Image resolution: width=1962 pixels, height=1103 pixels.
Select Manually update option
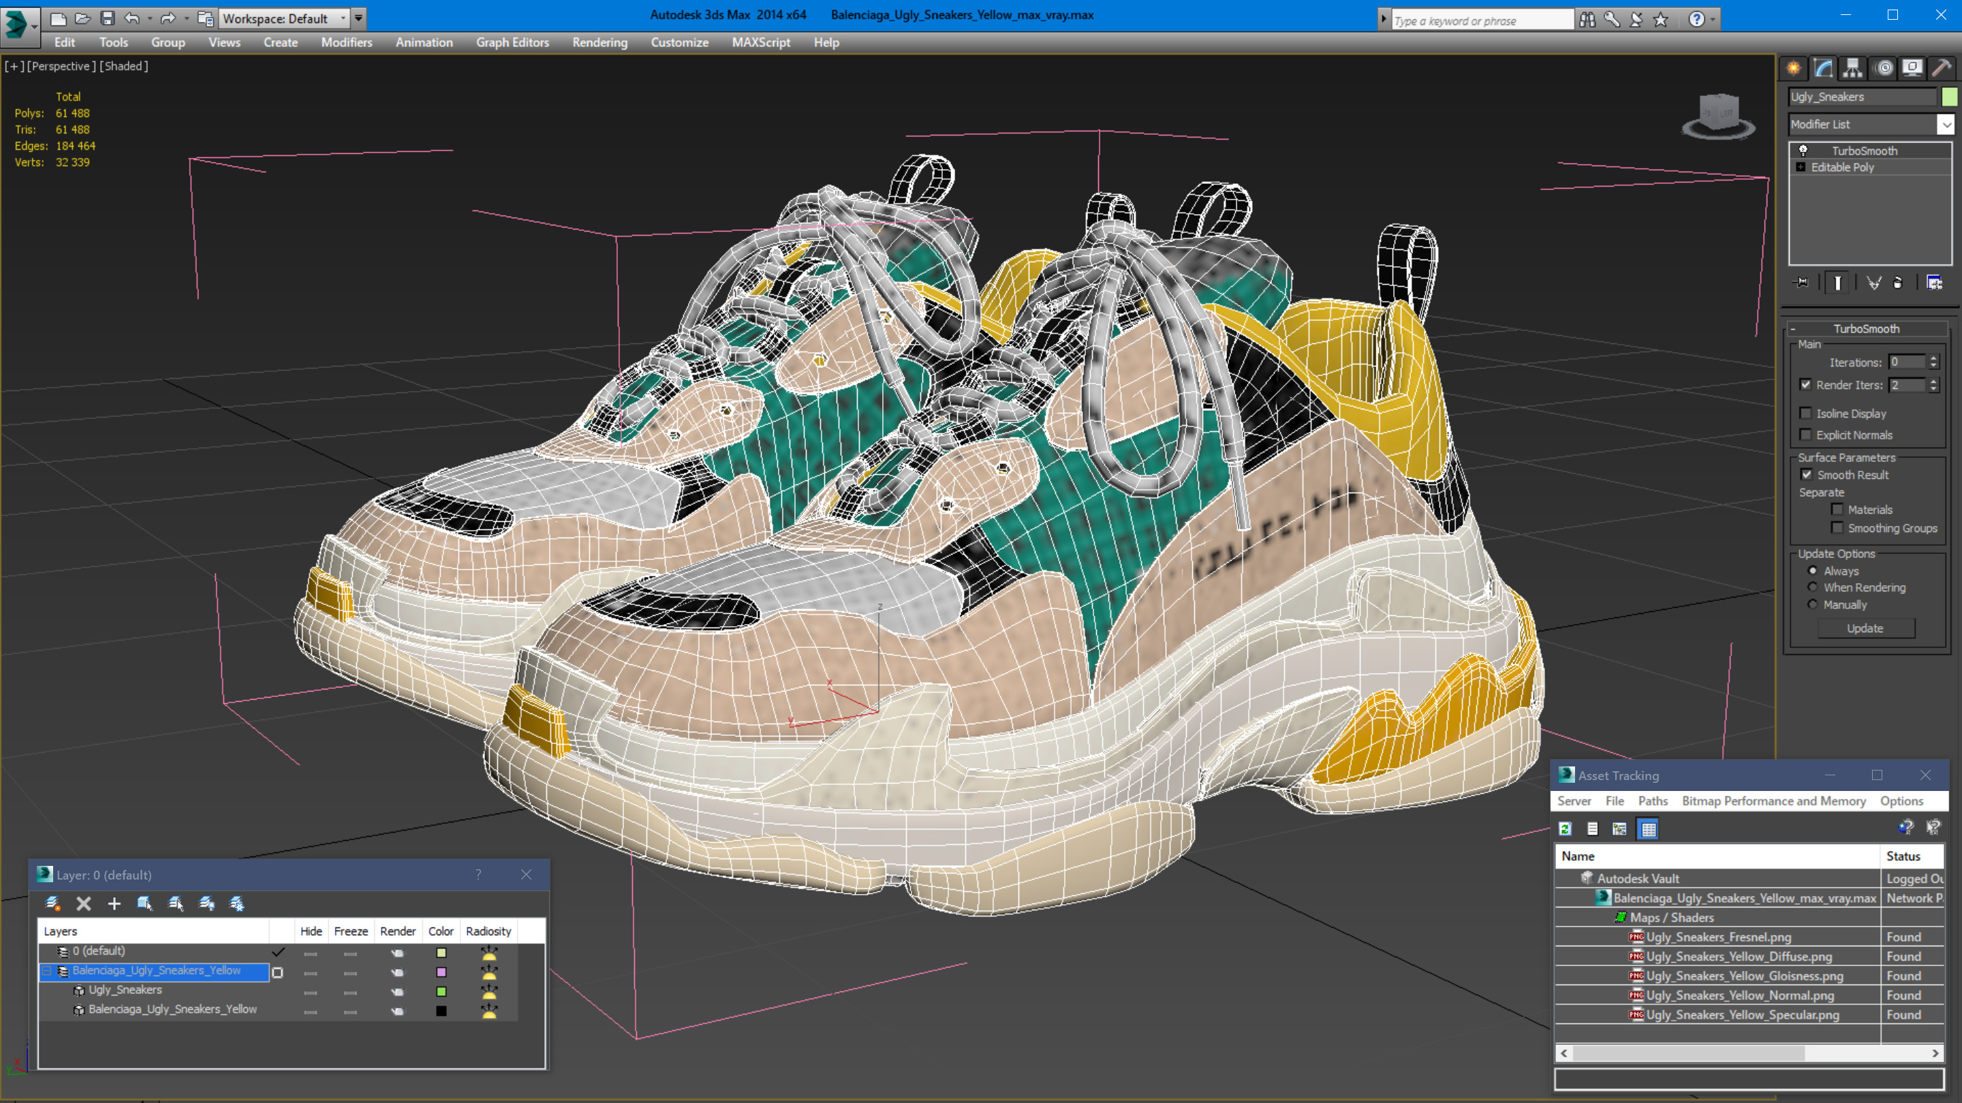click(1813, 605)
